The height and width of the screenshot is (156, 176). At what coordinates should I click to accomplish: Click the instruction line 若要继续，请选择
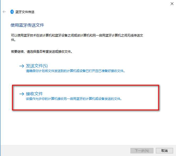[42, 52]
